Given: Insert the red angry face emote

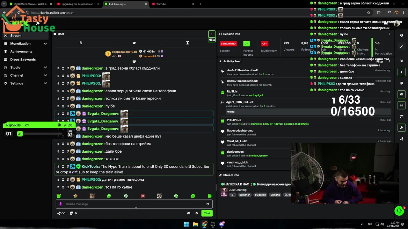Looking at the screenshot, I should [142, 196].
